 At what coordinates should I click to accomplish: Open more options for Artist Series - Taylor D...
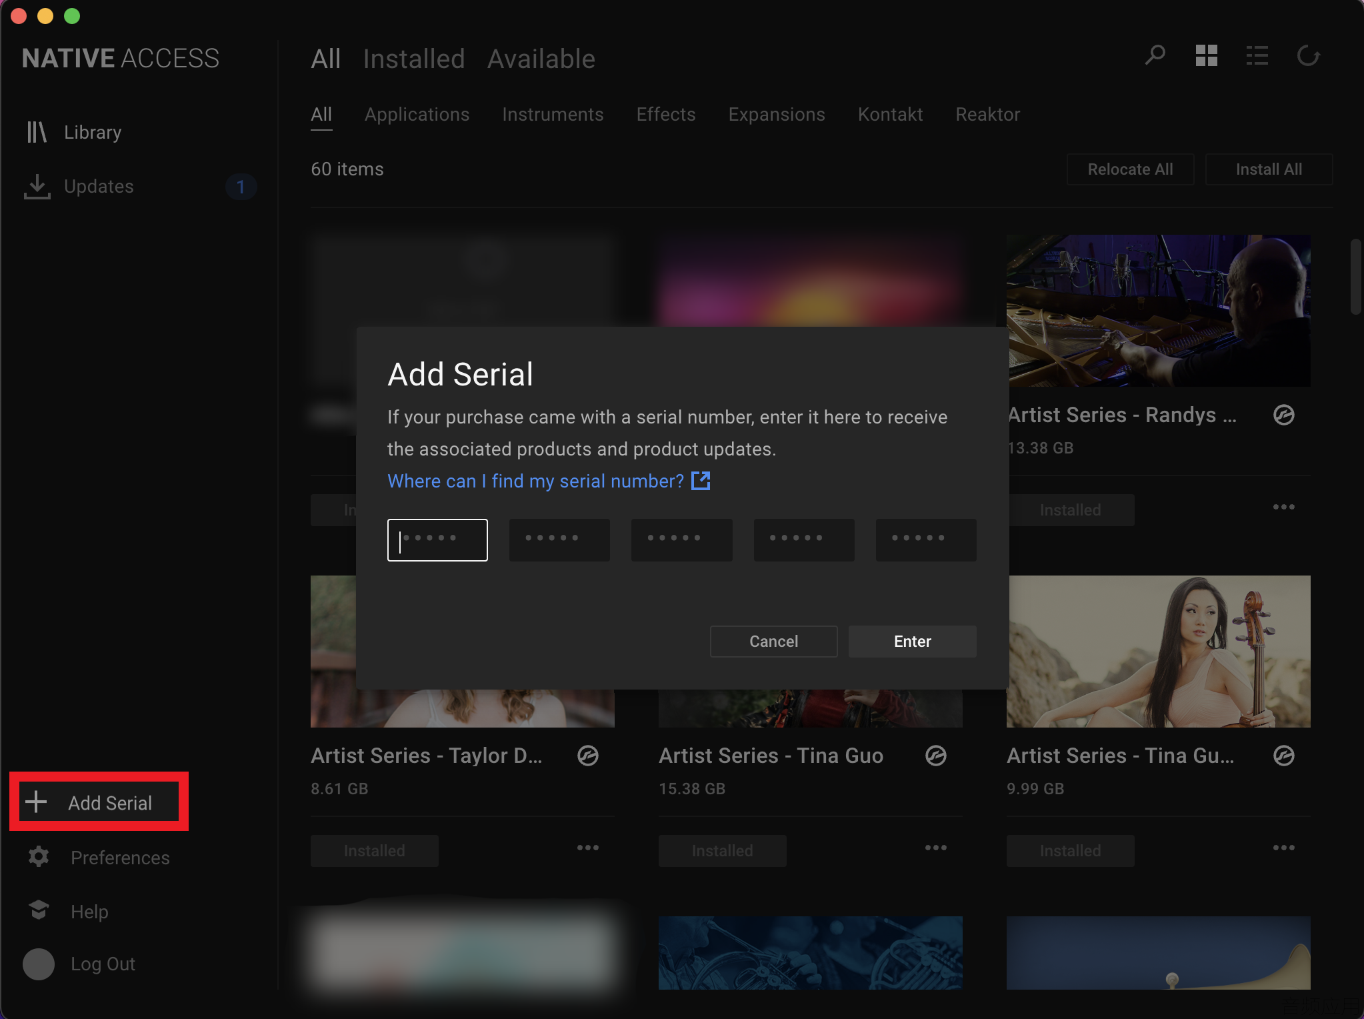pos(587,848)
